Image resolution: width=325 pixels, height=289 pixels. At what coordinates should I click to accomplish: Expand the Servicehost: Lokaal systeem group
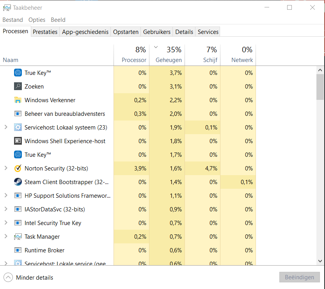pos(6,128)
